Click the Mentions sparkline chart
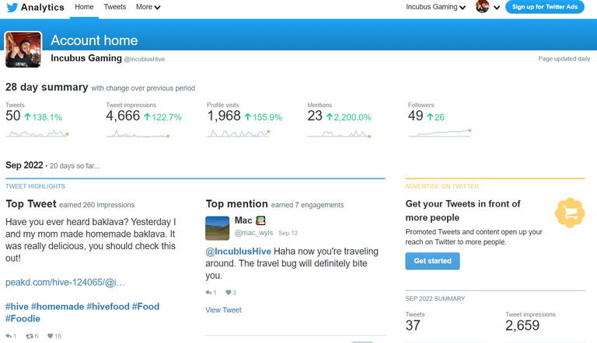Screen dimensions: 597x343 (339, 133)
